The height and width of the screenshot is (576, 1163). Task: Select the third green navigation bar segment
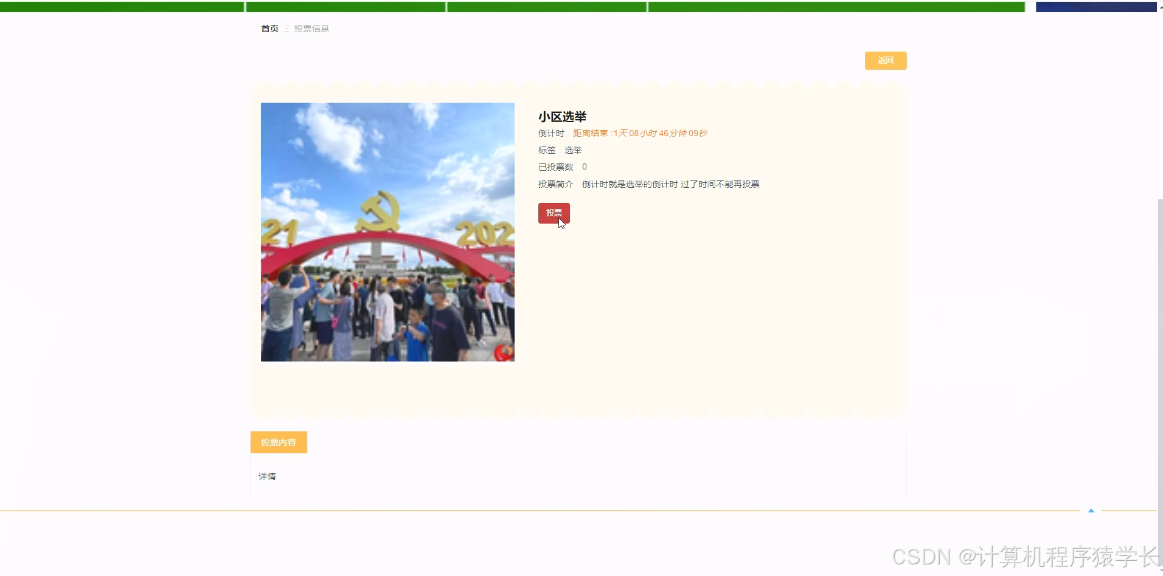[x=546, y=7]
